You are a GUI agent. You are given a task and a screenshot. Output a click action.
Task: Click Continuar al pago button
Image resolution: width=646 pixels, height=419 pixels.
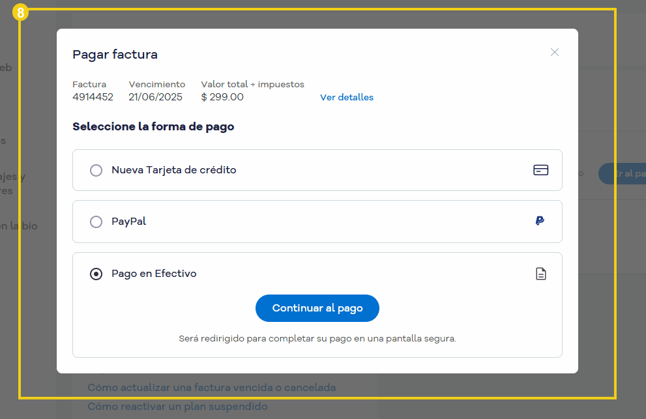317,308
